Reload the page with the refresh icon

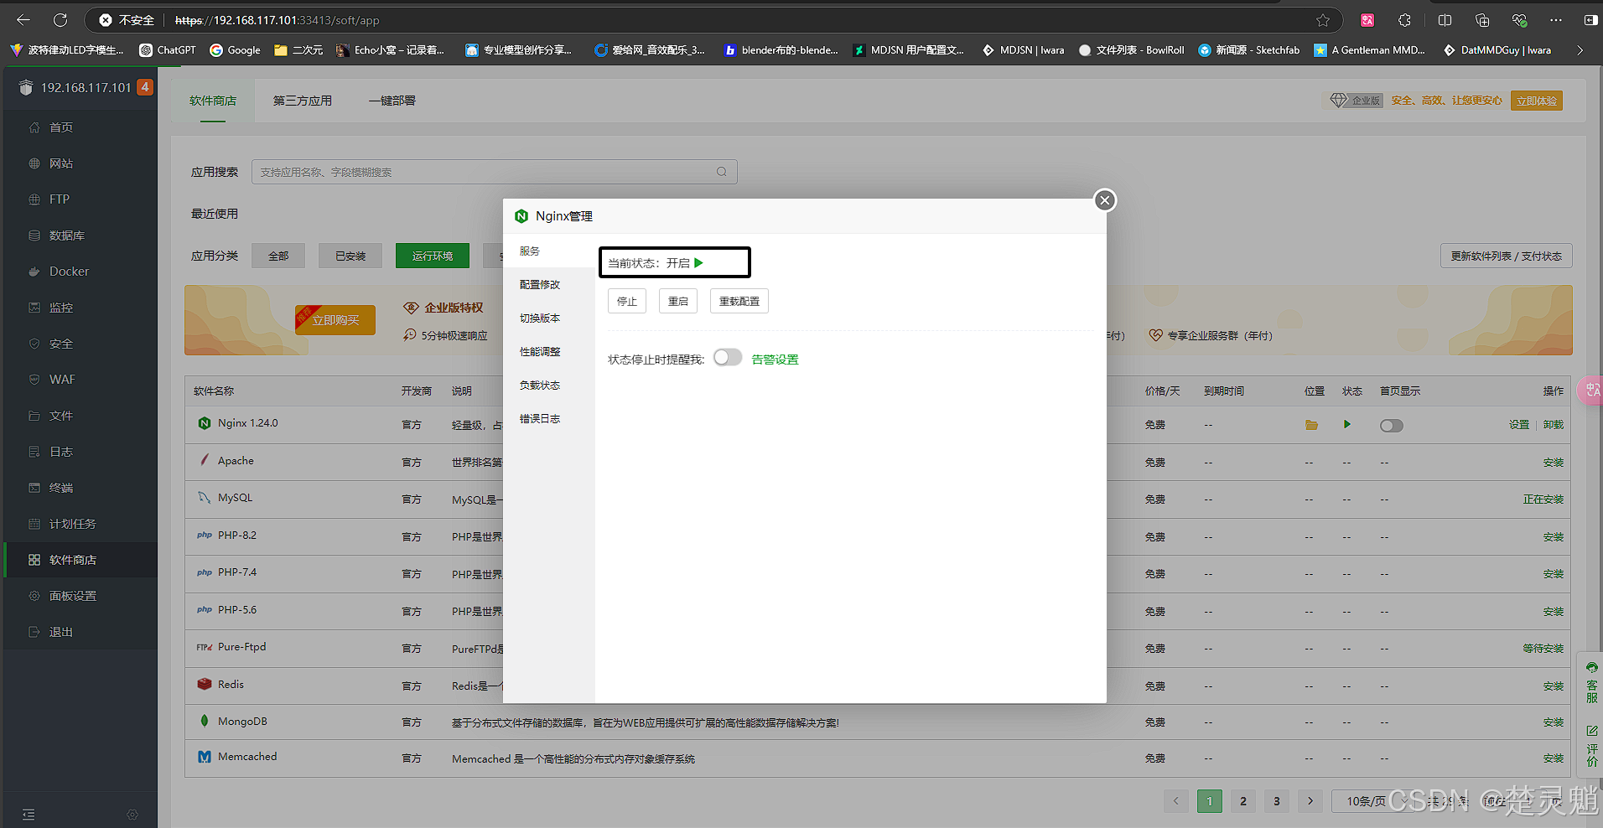pos(60,20)
